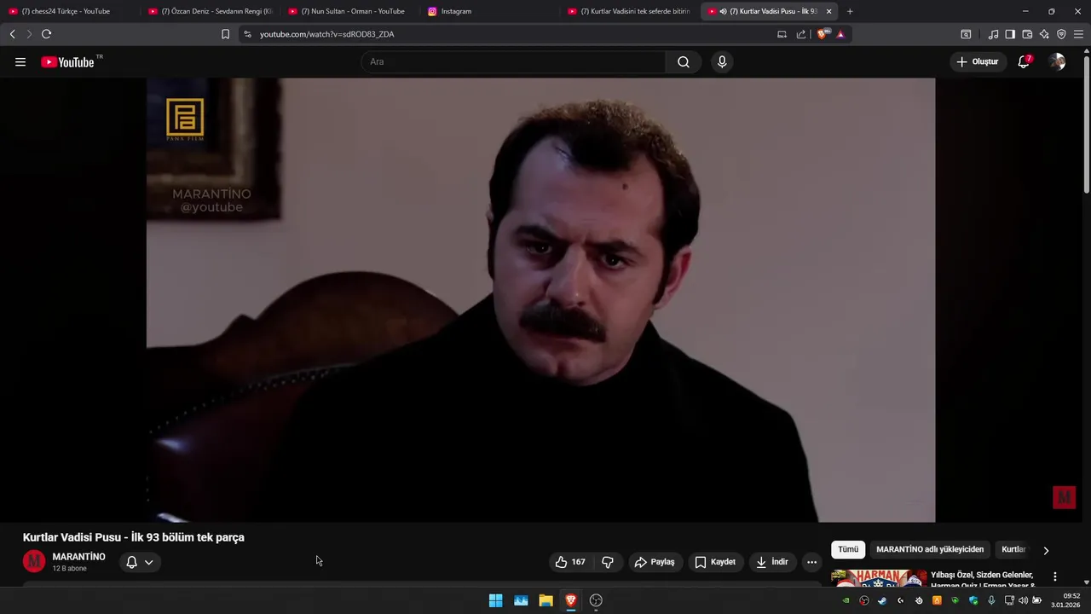This screenshot has height=614, width=1091.
Task: Open Steam tray icon
Action: [x=882, y=600]
